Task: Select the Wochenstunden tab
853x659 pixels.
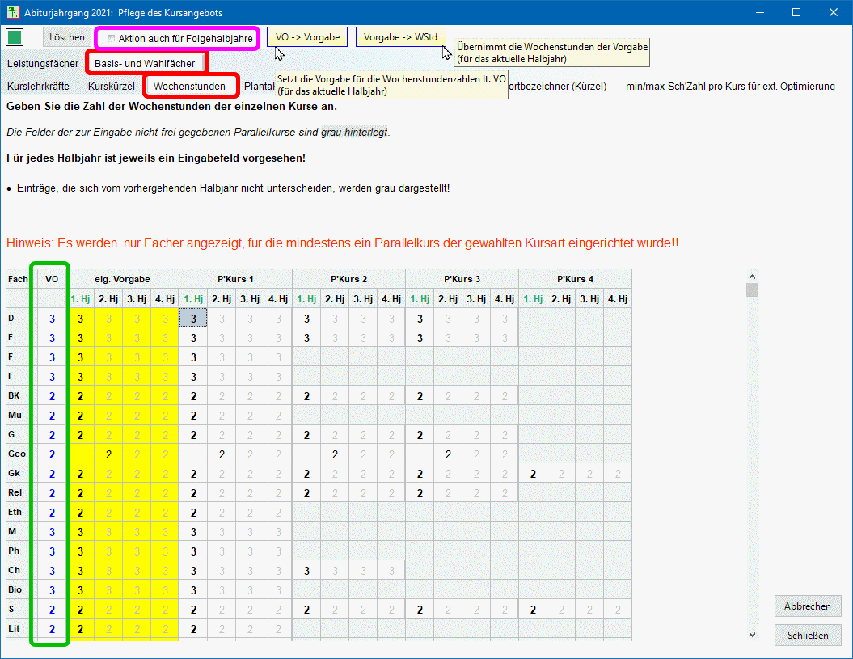Action: pos(189,86)
